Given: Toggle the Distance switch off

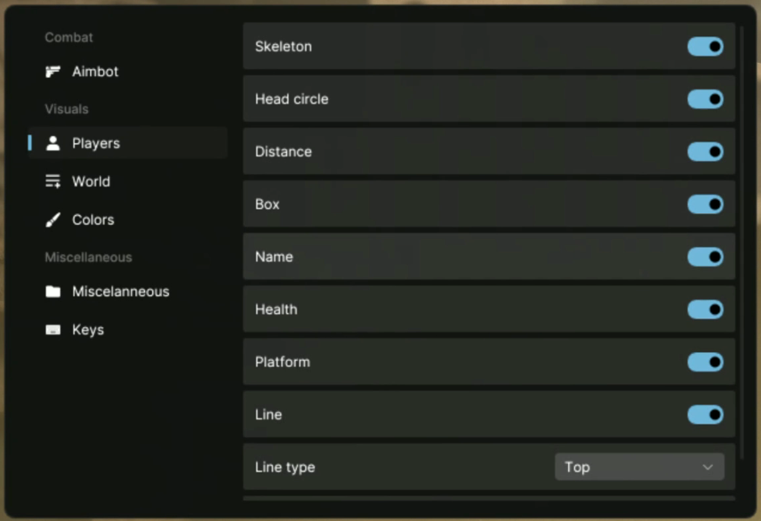Looking at the screenshot, I should point(705,152).
